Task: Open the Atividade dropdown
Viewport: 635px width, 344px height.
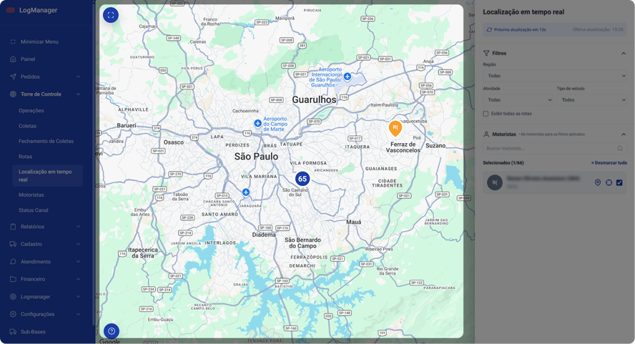Action: 518,100
